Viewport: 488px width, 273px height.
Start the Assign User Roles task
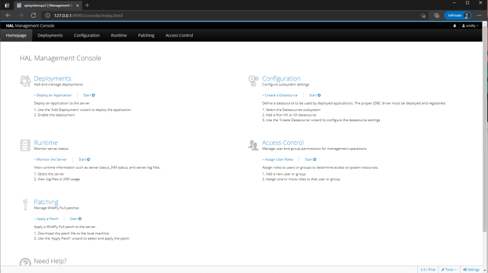click(x=310, y=160)
